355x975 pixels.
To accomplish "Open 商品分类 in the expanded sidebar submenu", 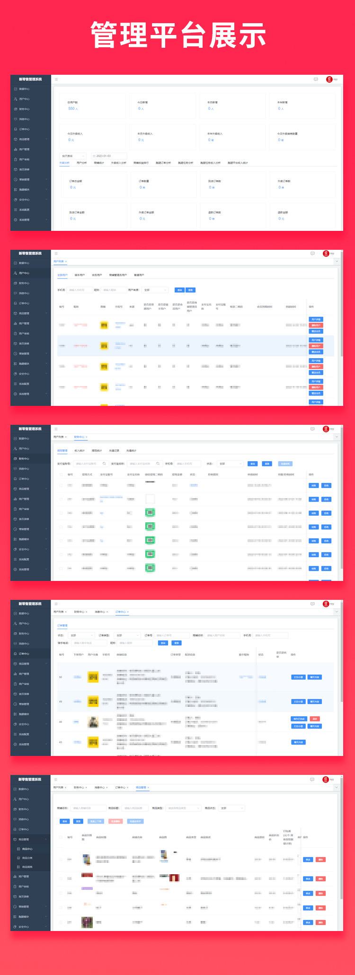I will pos(27,858).
